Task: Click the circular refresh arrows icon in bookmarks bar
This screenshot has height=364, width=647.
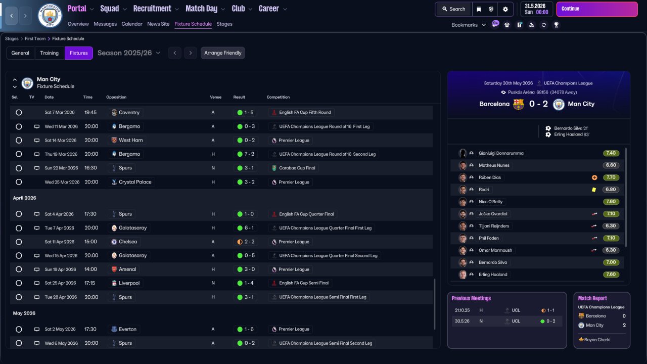Action: click(544, 25)
